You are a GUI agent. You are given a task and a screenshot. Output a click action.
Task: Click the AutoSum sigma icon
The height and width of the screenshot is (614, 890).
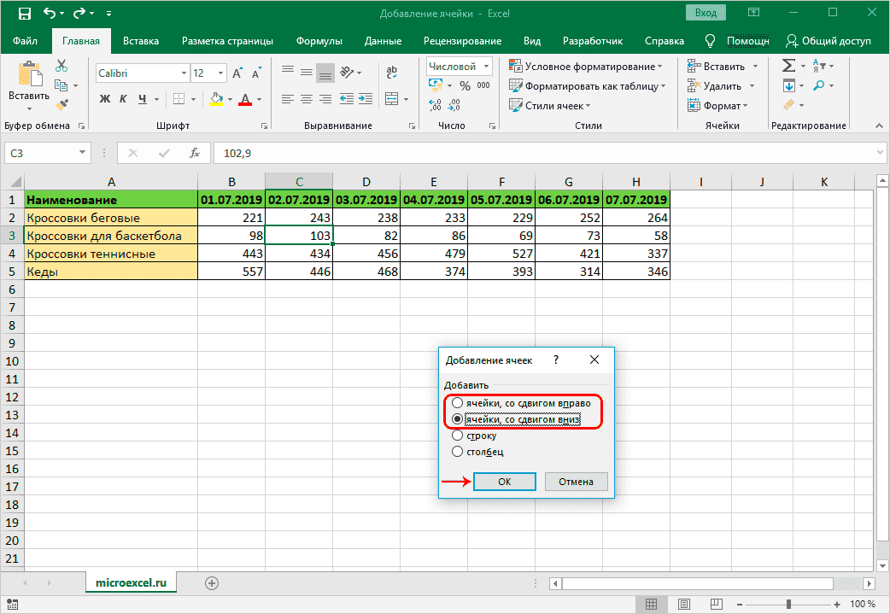point(788,66)
